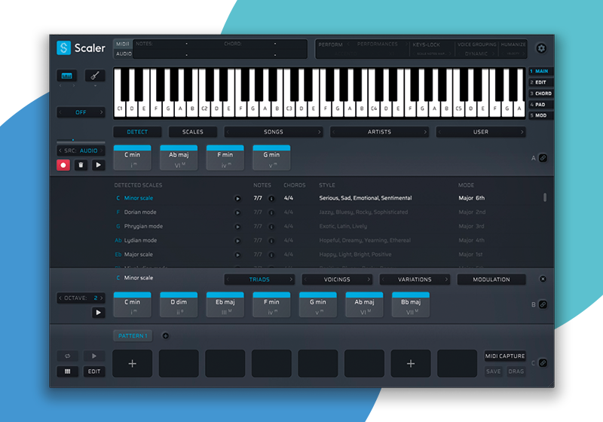Show info for F Dorian mode
603x422 pixels.
pos(271,213)
